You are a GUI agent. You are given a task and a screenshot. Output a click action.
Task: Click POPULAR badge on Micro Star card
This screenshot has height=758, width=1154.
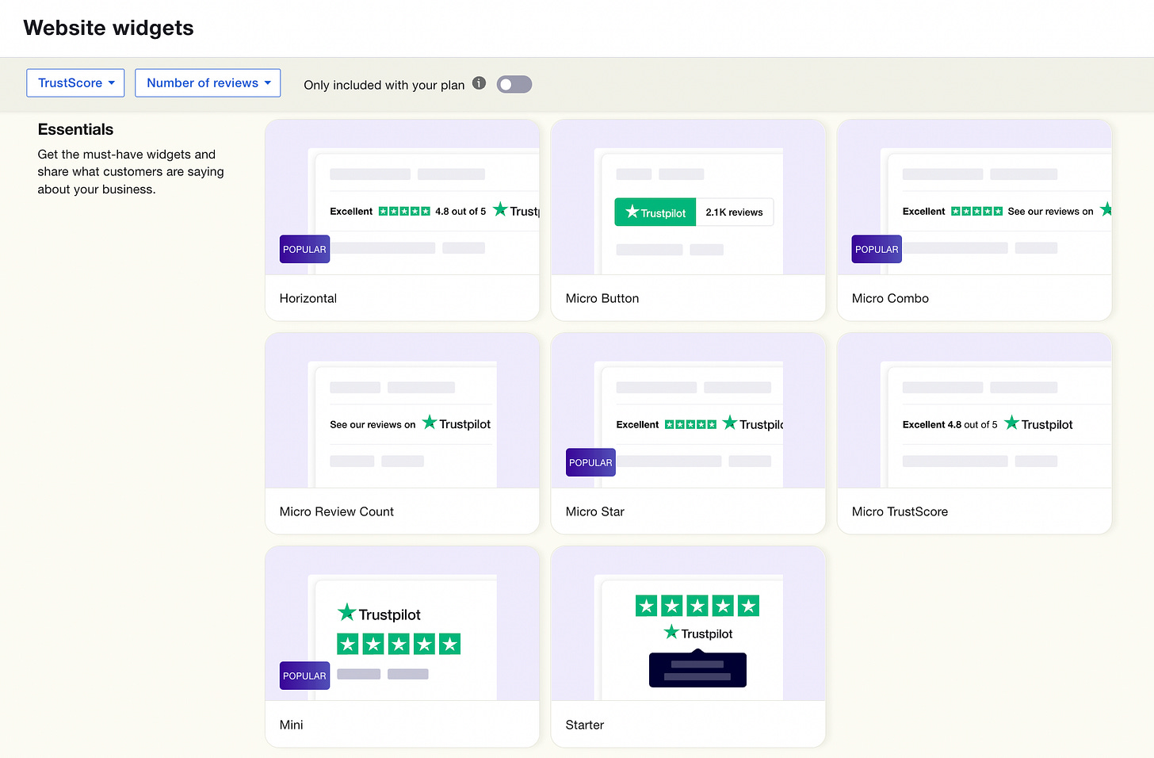pyautogui.click(x=590, y=462)
